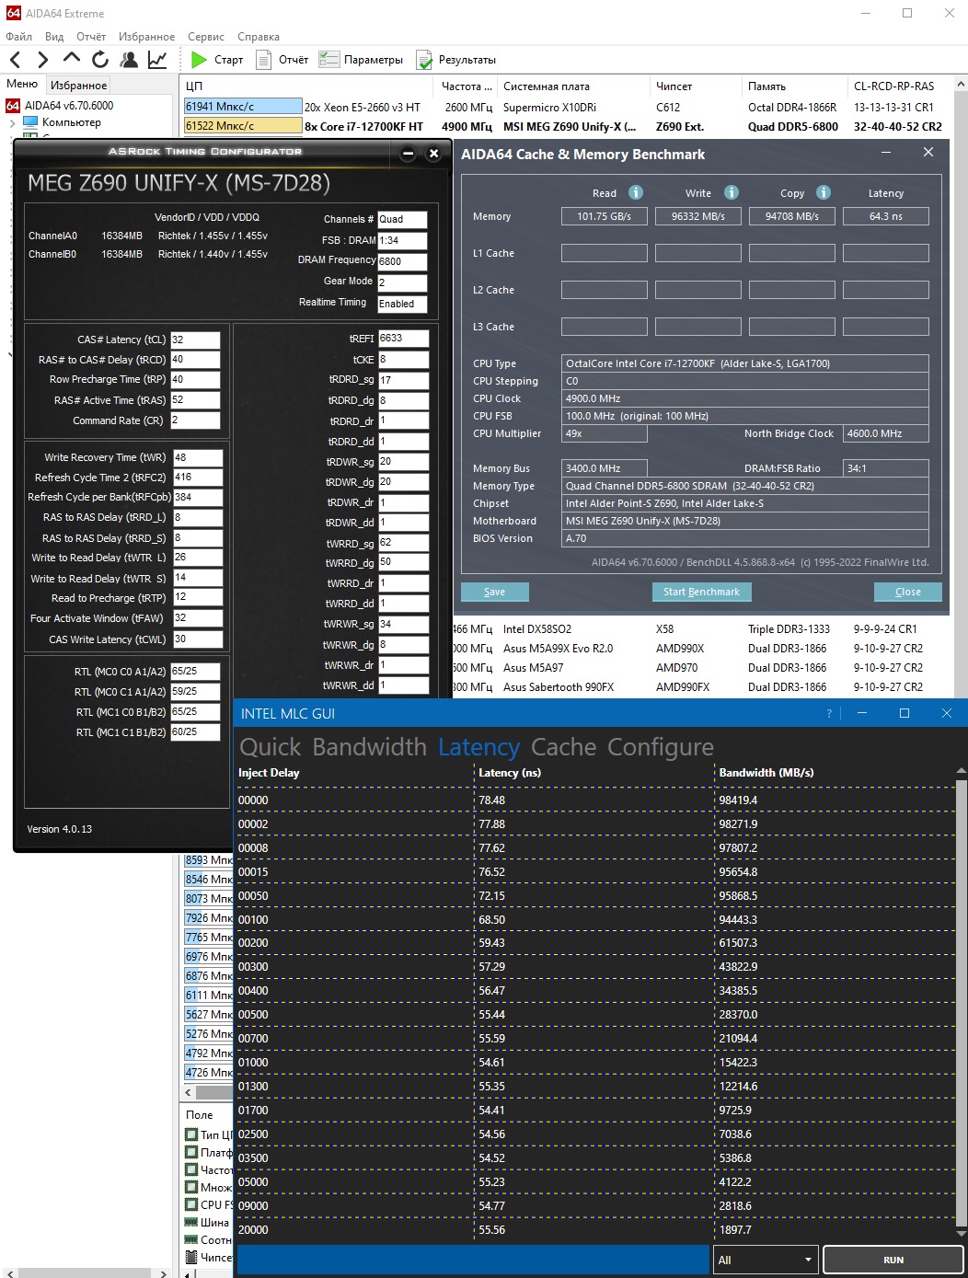This screenshot has width=968, height=1278.
Task: Click the CAS# Latency (tCL) value field
Action: 195,340
